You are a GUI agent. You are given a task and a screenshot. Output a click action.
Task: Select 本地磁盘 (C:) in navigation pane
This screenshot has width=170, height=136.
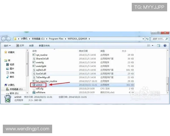[x=14, y=89]
